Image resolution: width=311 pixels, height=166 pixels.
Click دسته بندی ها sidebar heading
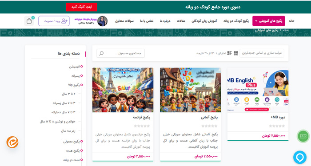pos(68,54)
